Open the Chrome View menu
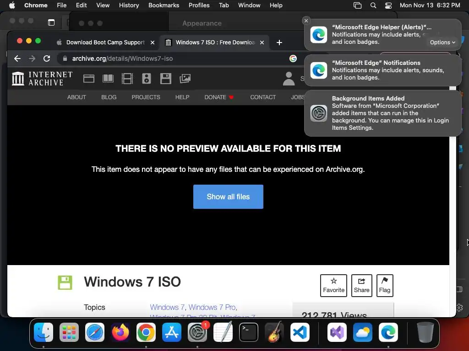The width and height of the screenshot is (469, 351). [103, 5]
